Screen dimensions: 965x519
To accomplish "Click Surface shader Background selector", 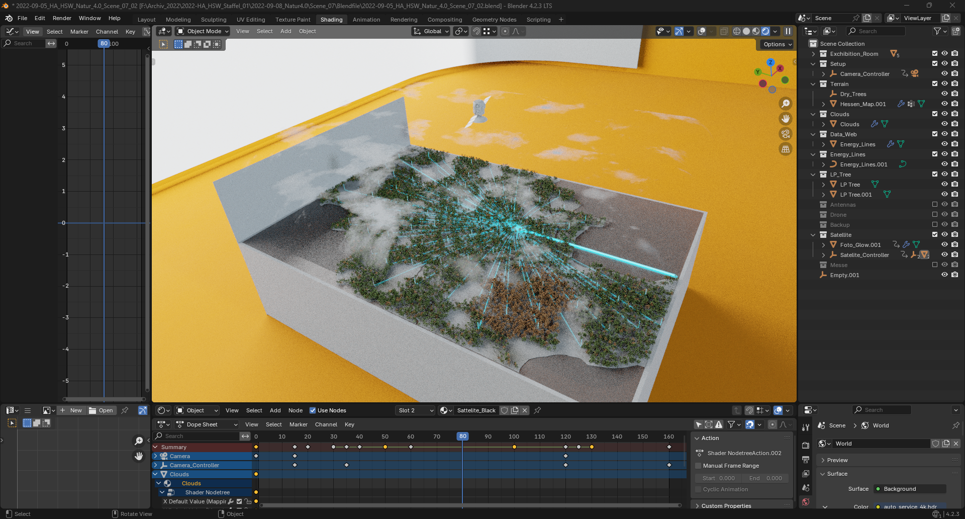I will pos(910,489).
